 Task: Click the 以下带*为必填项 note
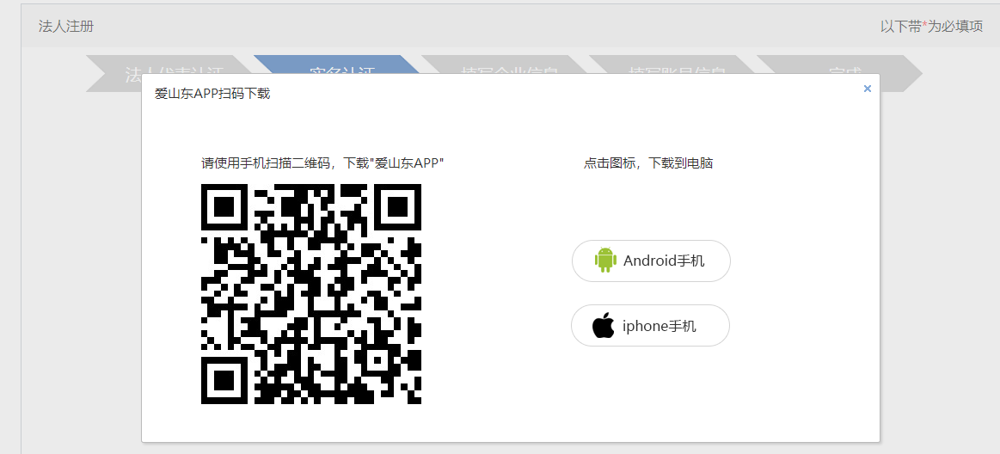[x=932, y=26]
